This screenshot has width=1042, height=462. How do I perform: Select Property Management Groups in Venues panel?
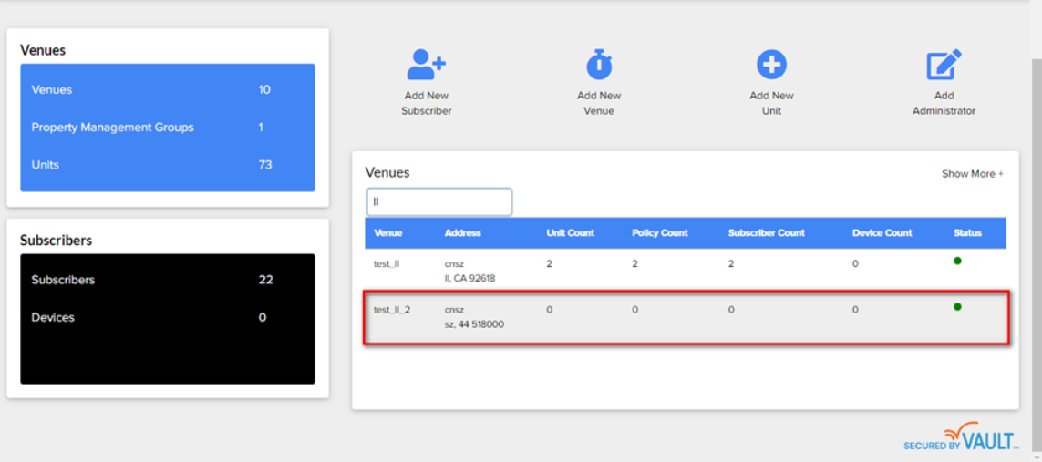pos(113,128)
